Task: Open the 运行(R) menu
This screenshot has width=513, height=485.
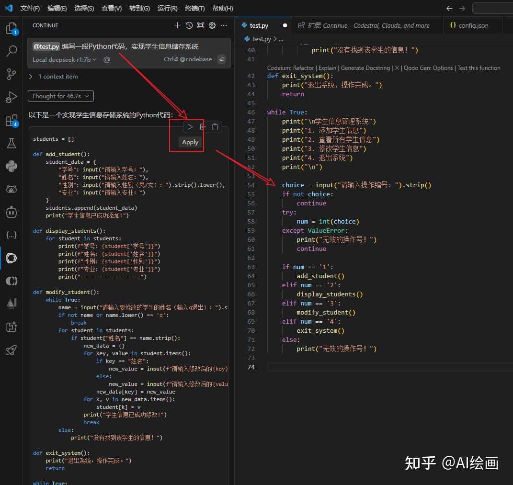Action: pos(167,8)
